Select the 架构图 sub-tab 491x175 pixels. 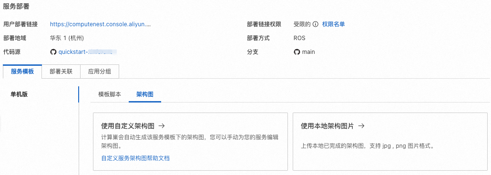145,94
